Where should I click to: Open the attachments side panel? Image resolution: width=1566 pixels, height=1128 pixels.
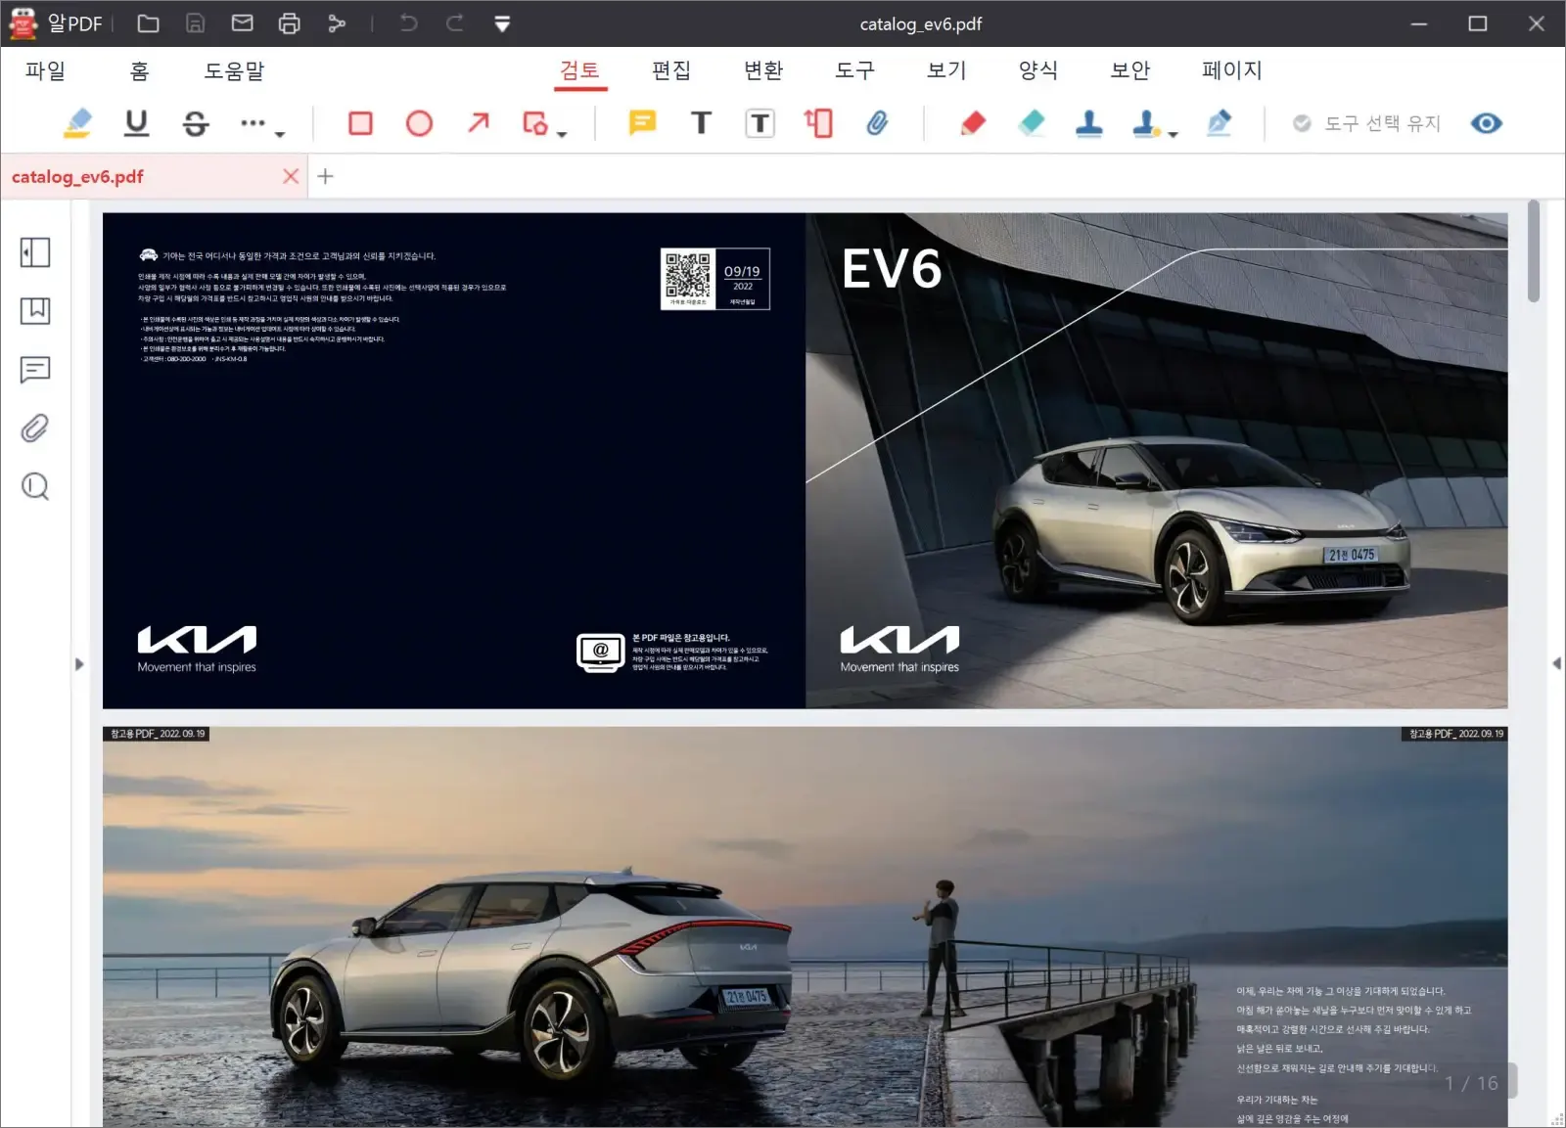pyautogui.click(x=35, y=429)
